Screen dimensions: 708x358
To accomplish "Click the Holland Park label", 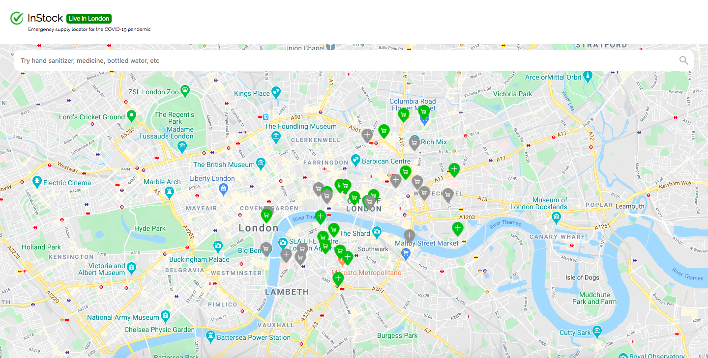I will tap(41, 247).
